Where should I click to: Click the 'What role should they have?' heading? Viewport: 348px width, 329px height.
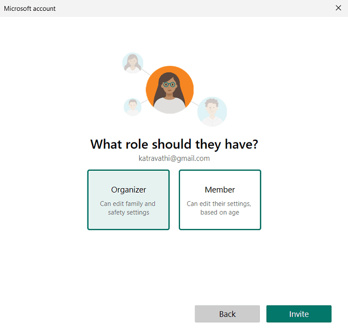point(174,144)
